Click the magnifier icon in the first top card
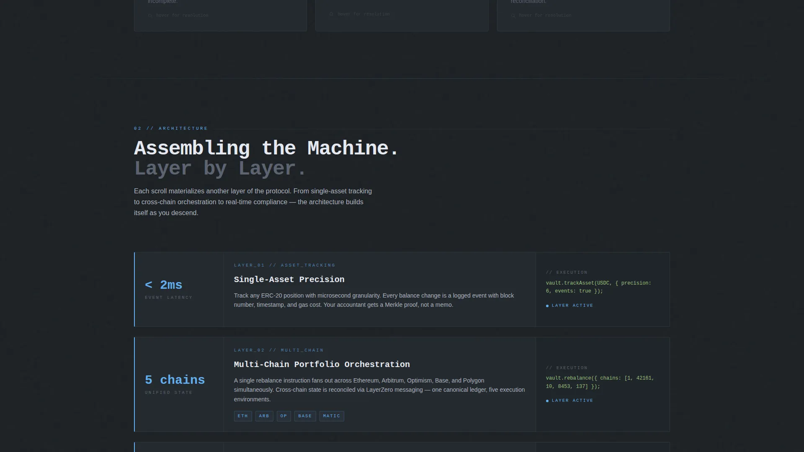Screen dimensions: 804x452 pyautogui.click(x=150, y=15)
